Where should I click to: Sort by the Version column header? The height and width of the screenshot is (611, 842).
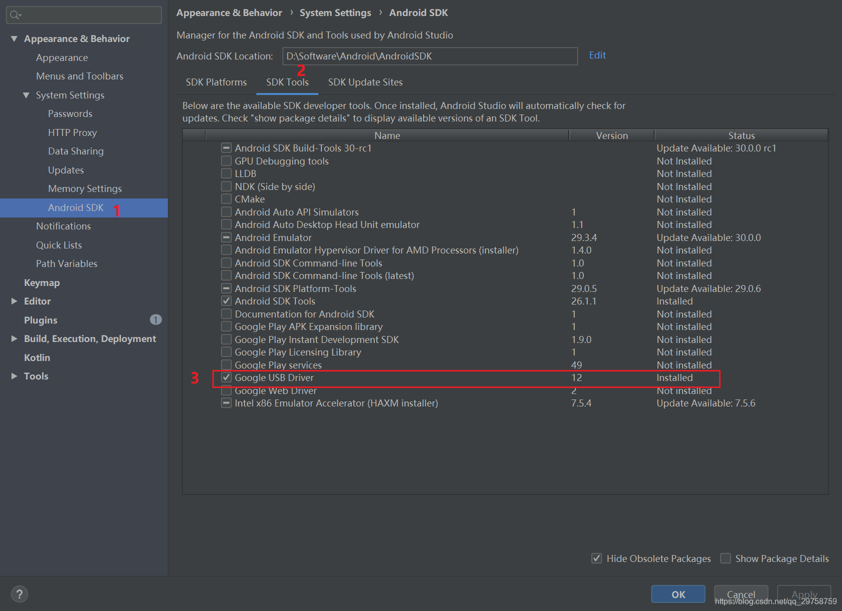(x=612, y=135)
